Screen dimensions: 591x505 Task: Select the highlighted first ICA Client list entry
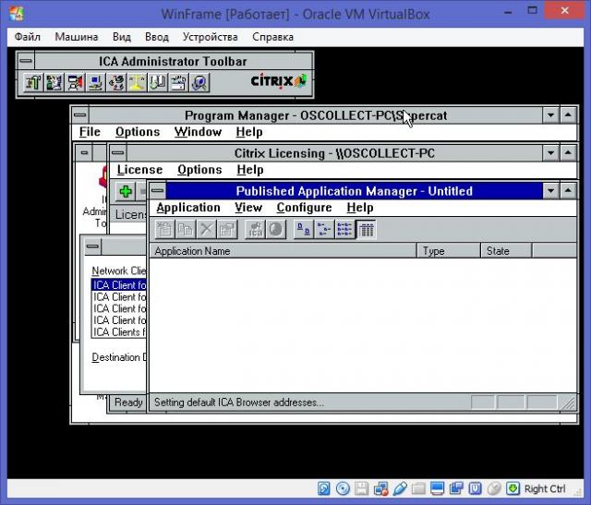coord(119,285)
